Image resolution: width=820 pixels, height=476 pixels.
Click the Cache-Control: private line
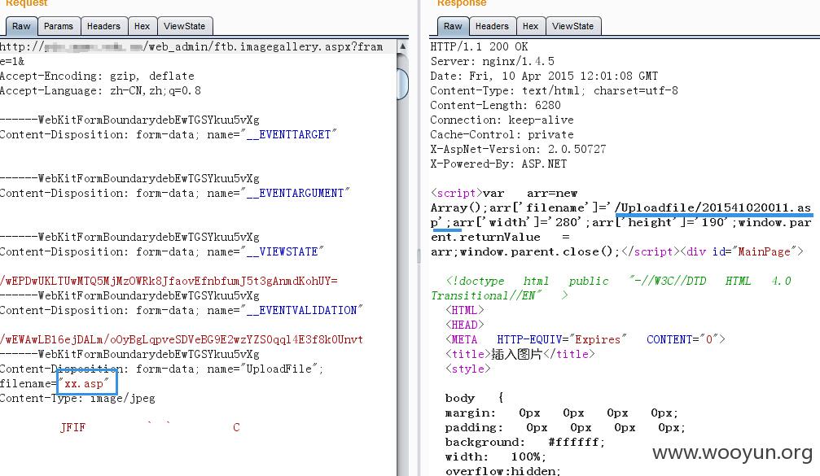(x=502, y=135)
